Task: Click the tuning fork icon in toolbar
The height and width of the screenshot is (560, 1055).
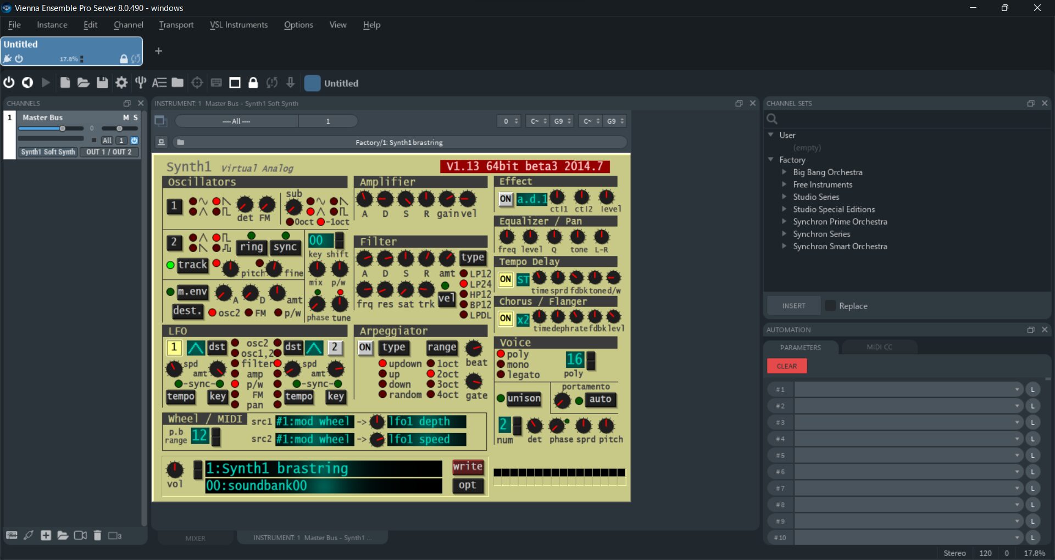Action: 141,83
